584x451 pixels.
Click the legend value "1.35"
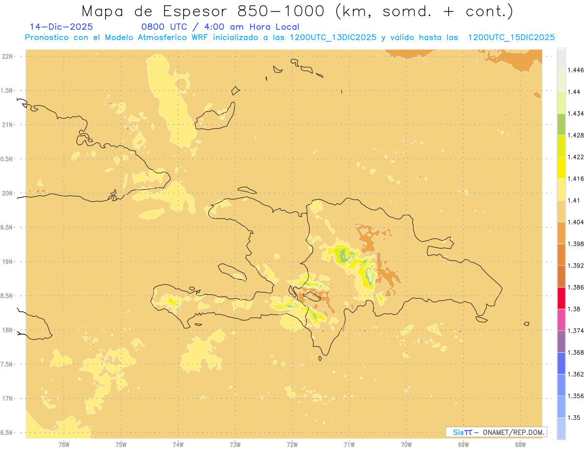[575, 418]
